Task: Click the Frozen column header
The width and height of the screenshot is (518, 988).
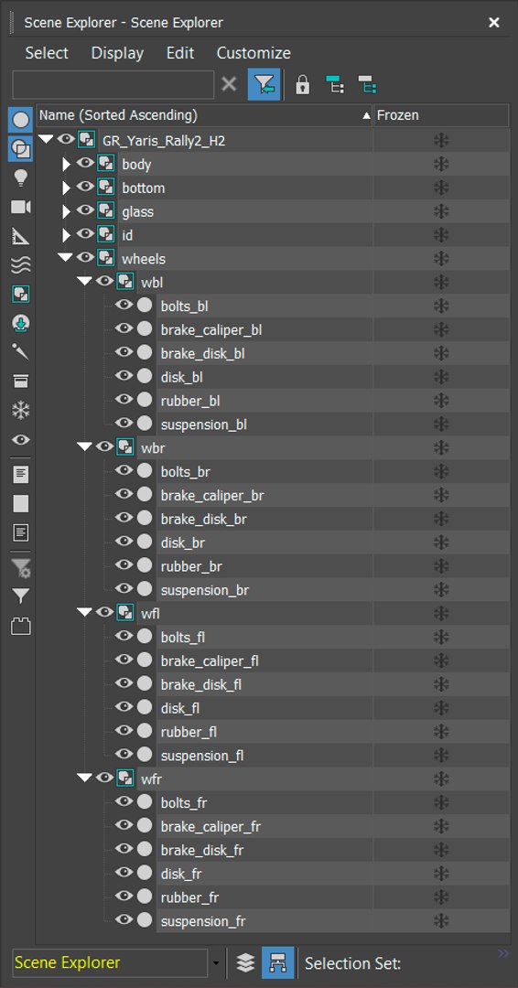Action: [x=441, y=115]
